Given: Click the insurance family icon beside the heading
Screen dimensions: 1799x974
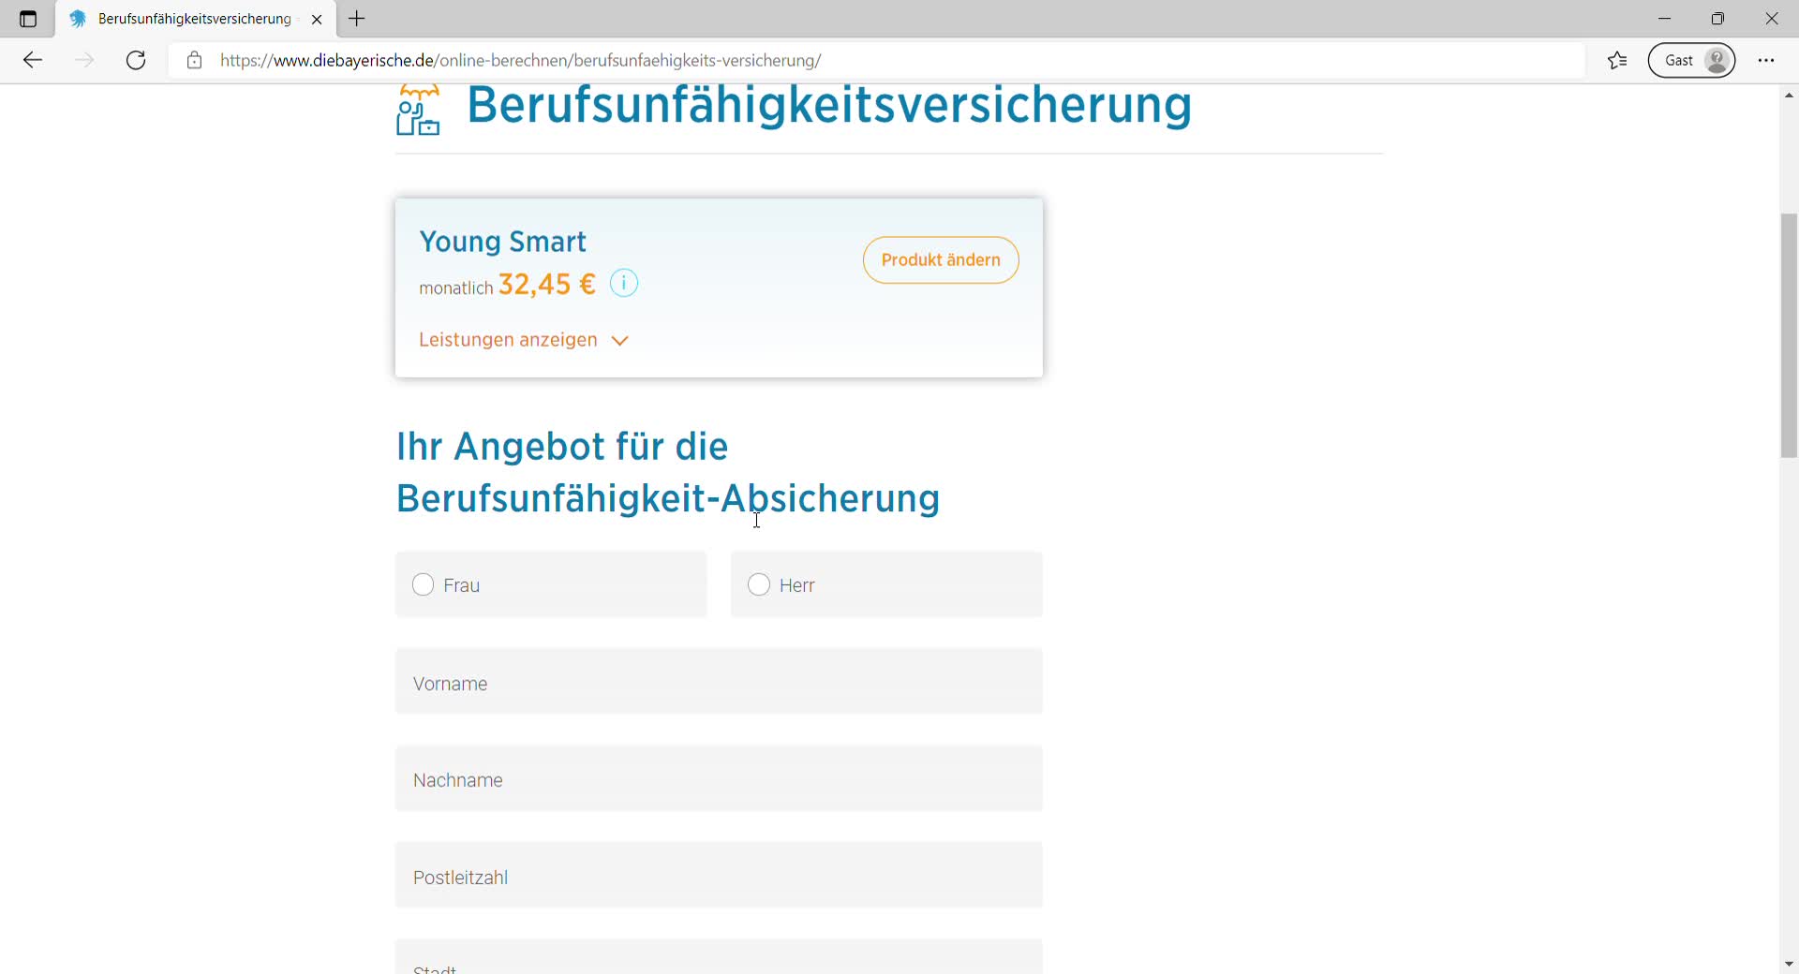Looking at the screenshot, I should point(418,111).
